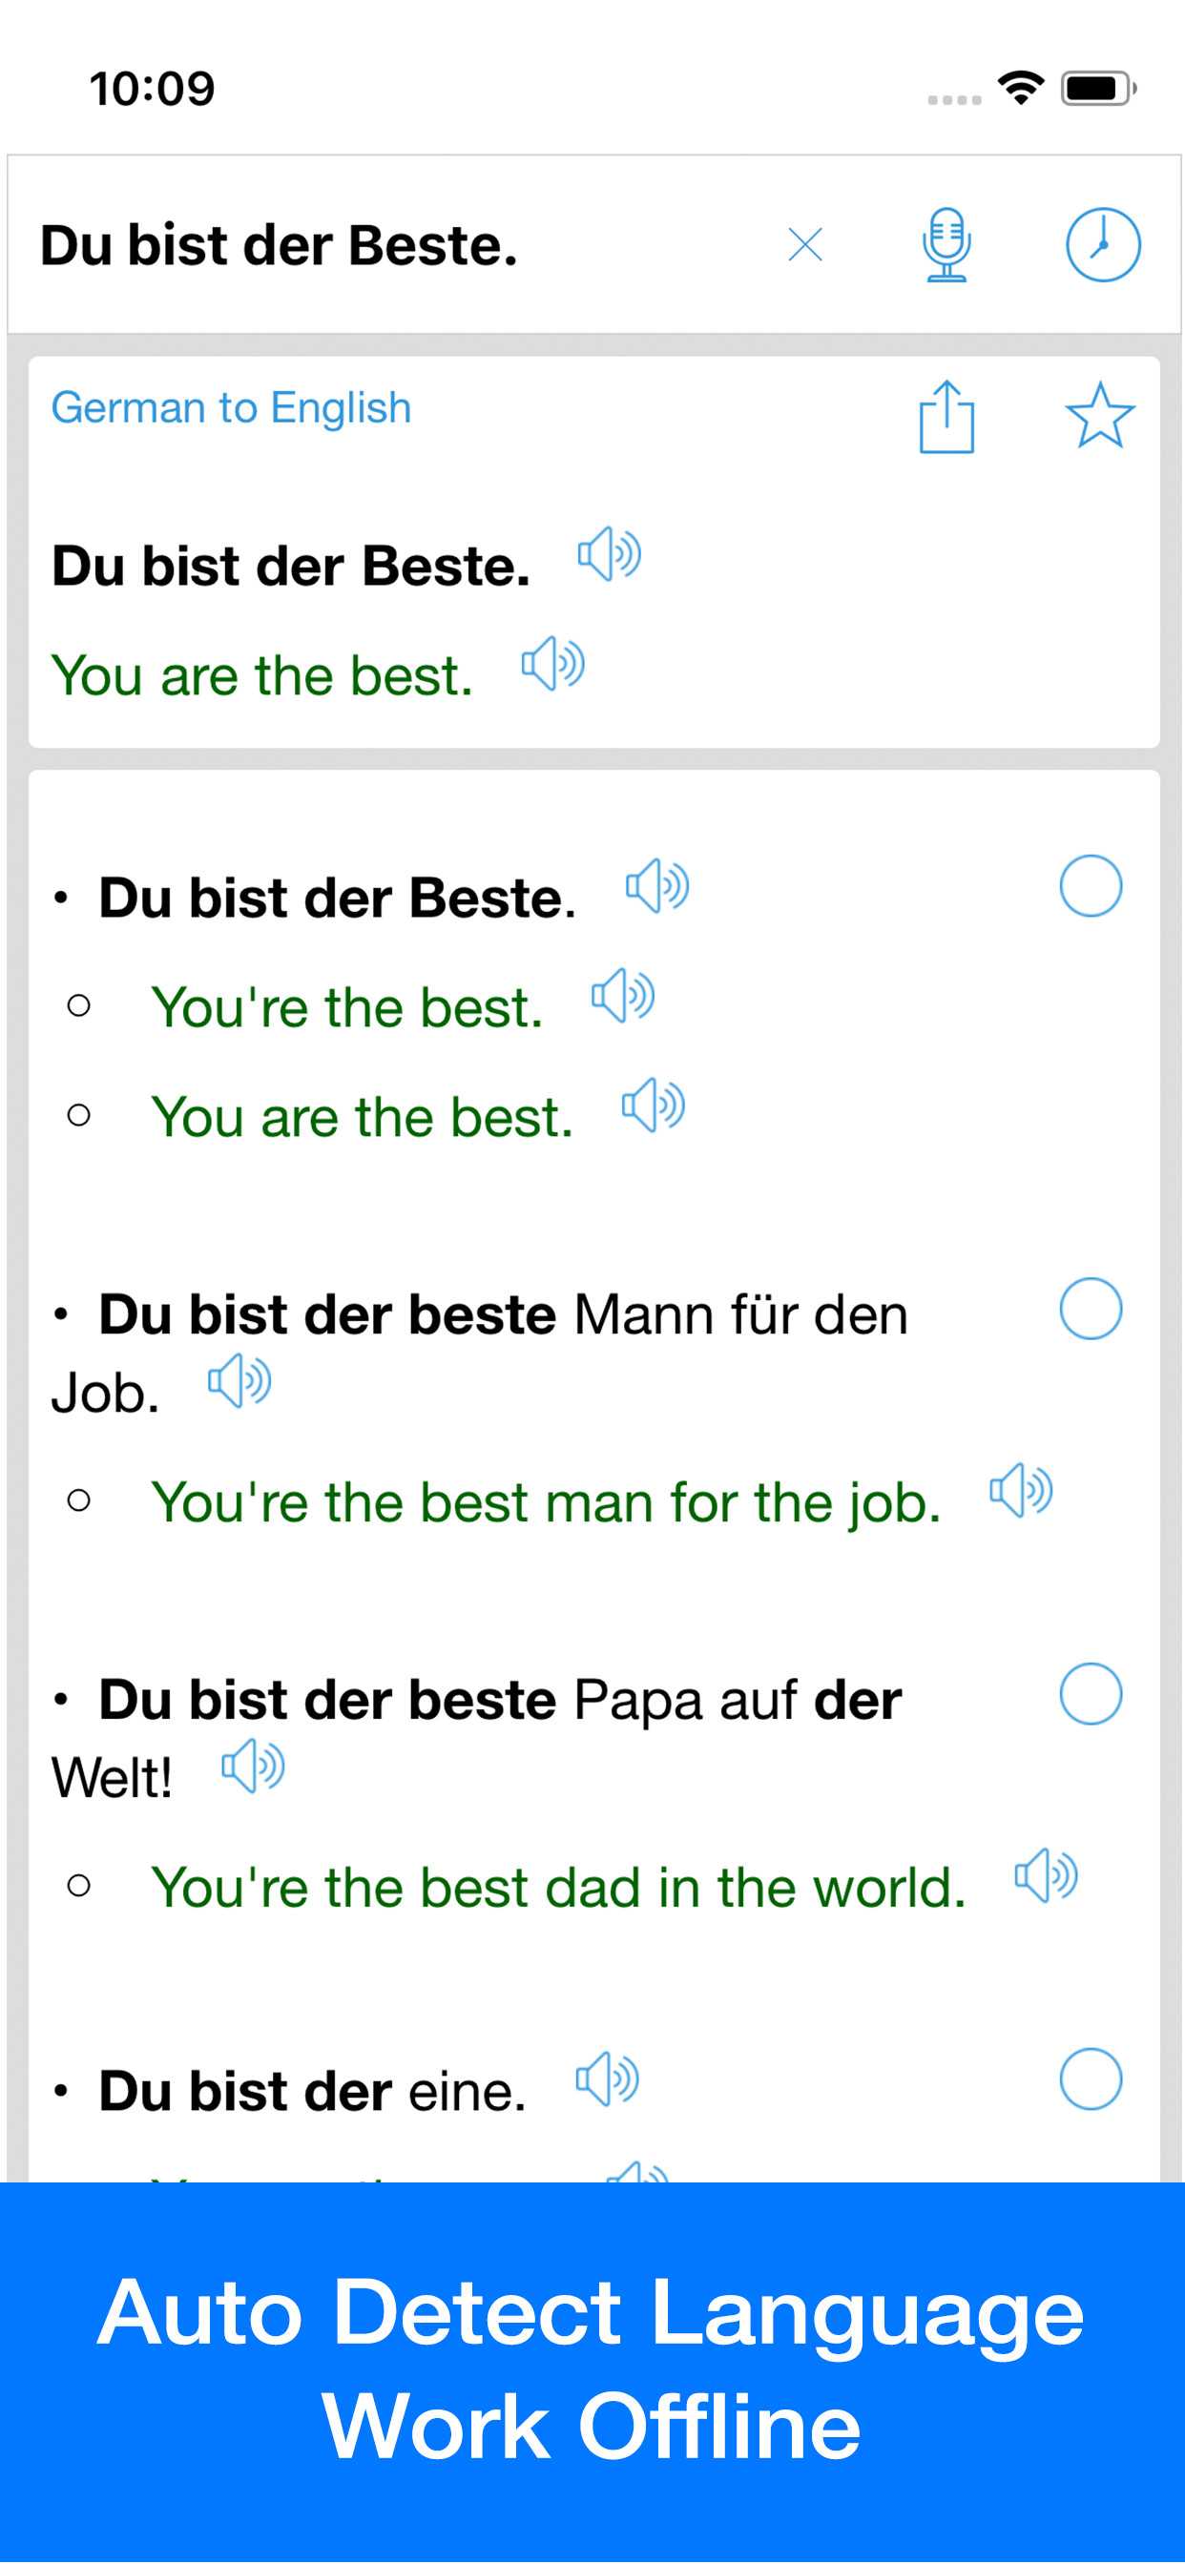Tap the 'You are the best.' translation in top card

[x=263, y=676]
